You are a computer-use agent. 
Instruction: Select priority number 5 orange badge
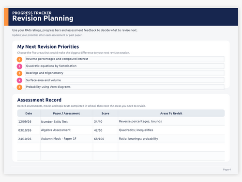coord(19,87)
